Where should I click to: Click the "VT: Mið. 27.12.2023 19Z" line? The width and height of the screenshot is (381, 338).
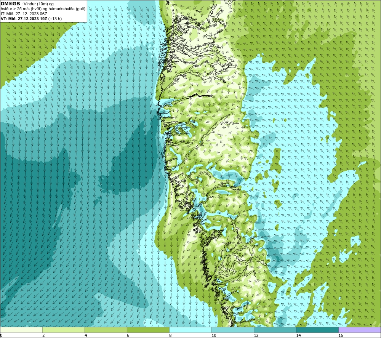point(24,19)
